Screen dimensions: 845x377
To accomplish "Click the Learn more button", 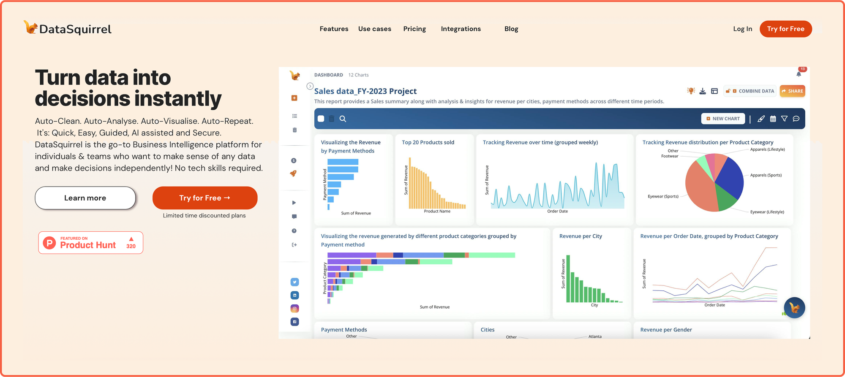I will (x=85, y=198).
